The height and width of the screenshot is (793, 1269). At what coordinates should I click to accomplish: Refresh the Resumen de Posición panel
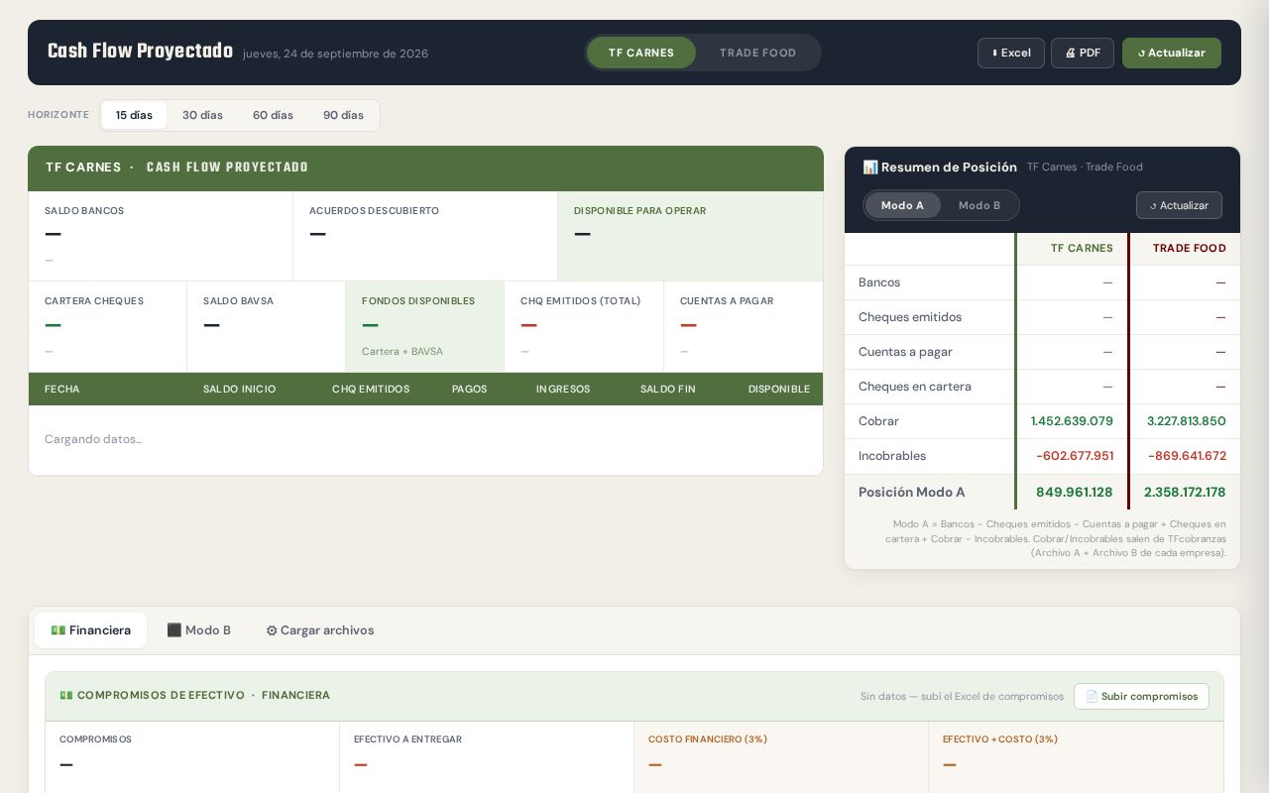coord(1179,205)
